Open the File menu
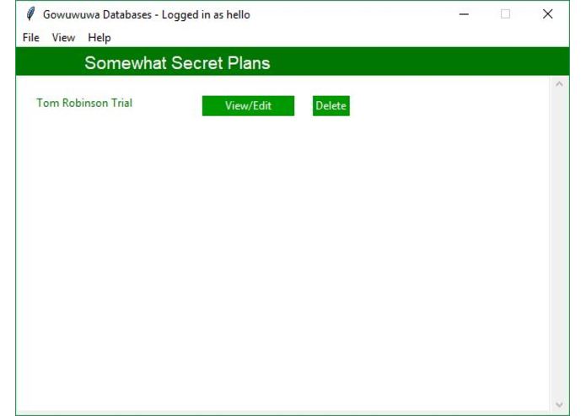586x416 pixels. click(30, 38)
